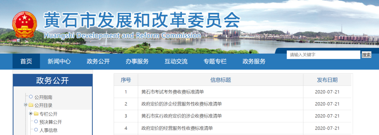
Task: Click circle bullet icon beside 预决算公开
Action: (x=36, y=122)
